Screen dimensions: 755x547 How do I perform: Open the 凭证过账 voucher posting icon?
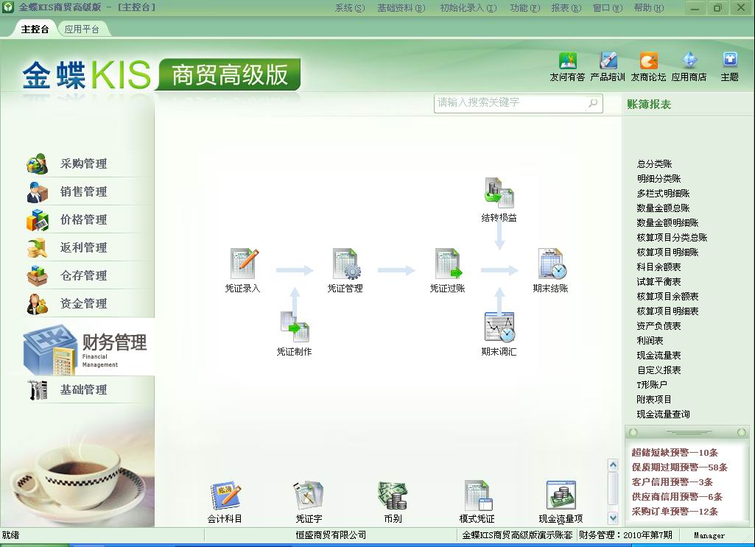[449, 264]
